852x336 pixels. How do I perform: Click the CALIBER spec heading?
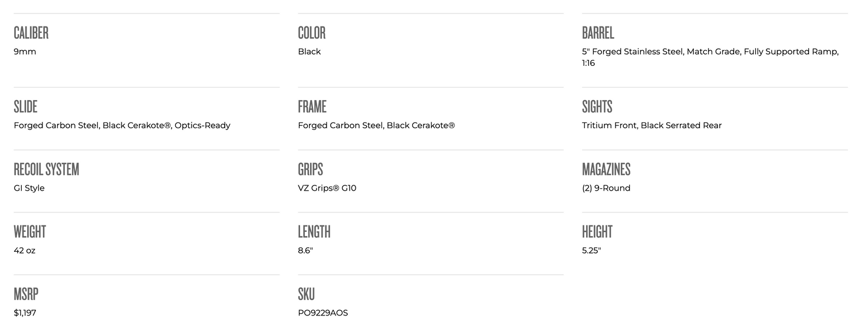[31, 33]
